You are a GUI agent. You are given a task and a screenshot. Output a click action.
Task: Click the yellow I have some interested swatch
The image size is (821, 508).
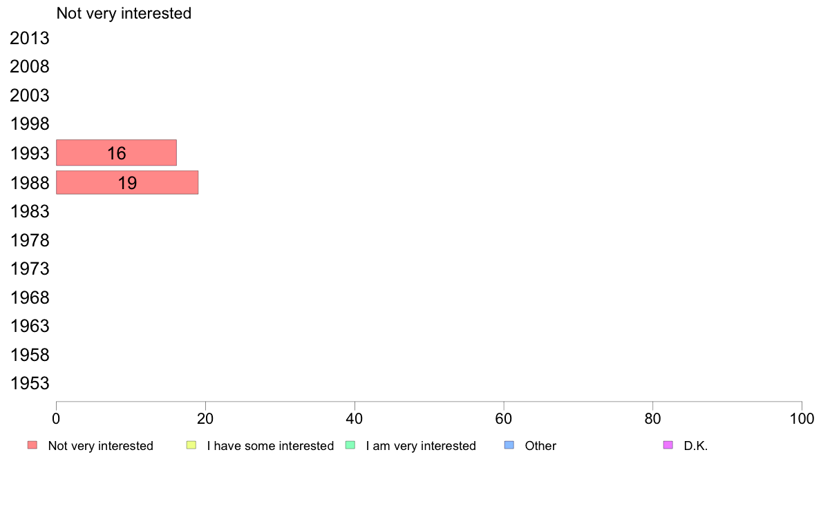click(191, 445)
